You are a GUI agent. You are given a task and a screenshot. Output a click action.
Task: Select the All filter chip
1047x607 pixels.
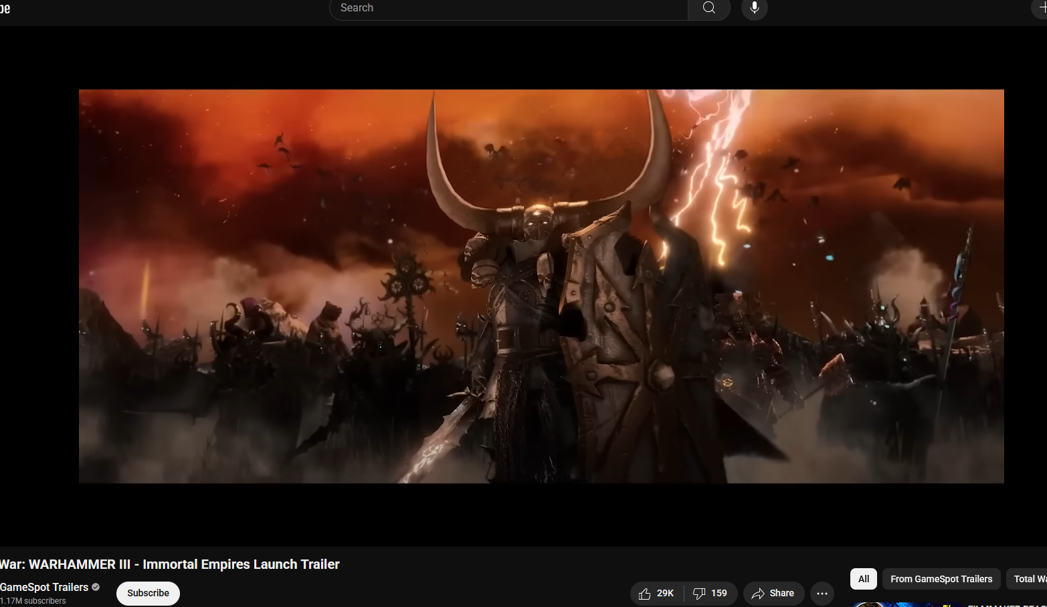click(863, 579)
